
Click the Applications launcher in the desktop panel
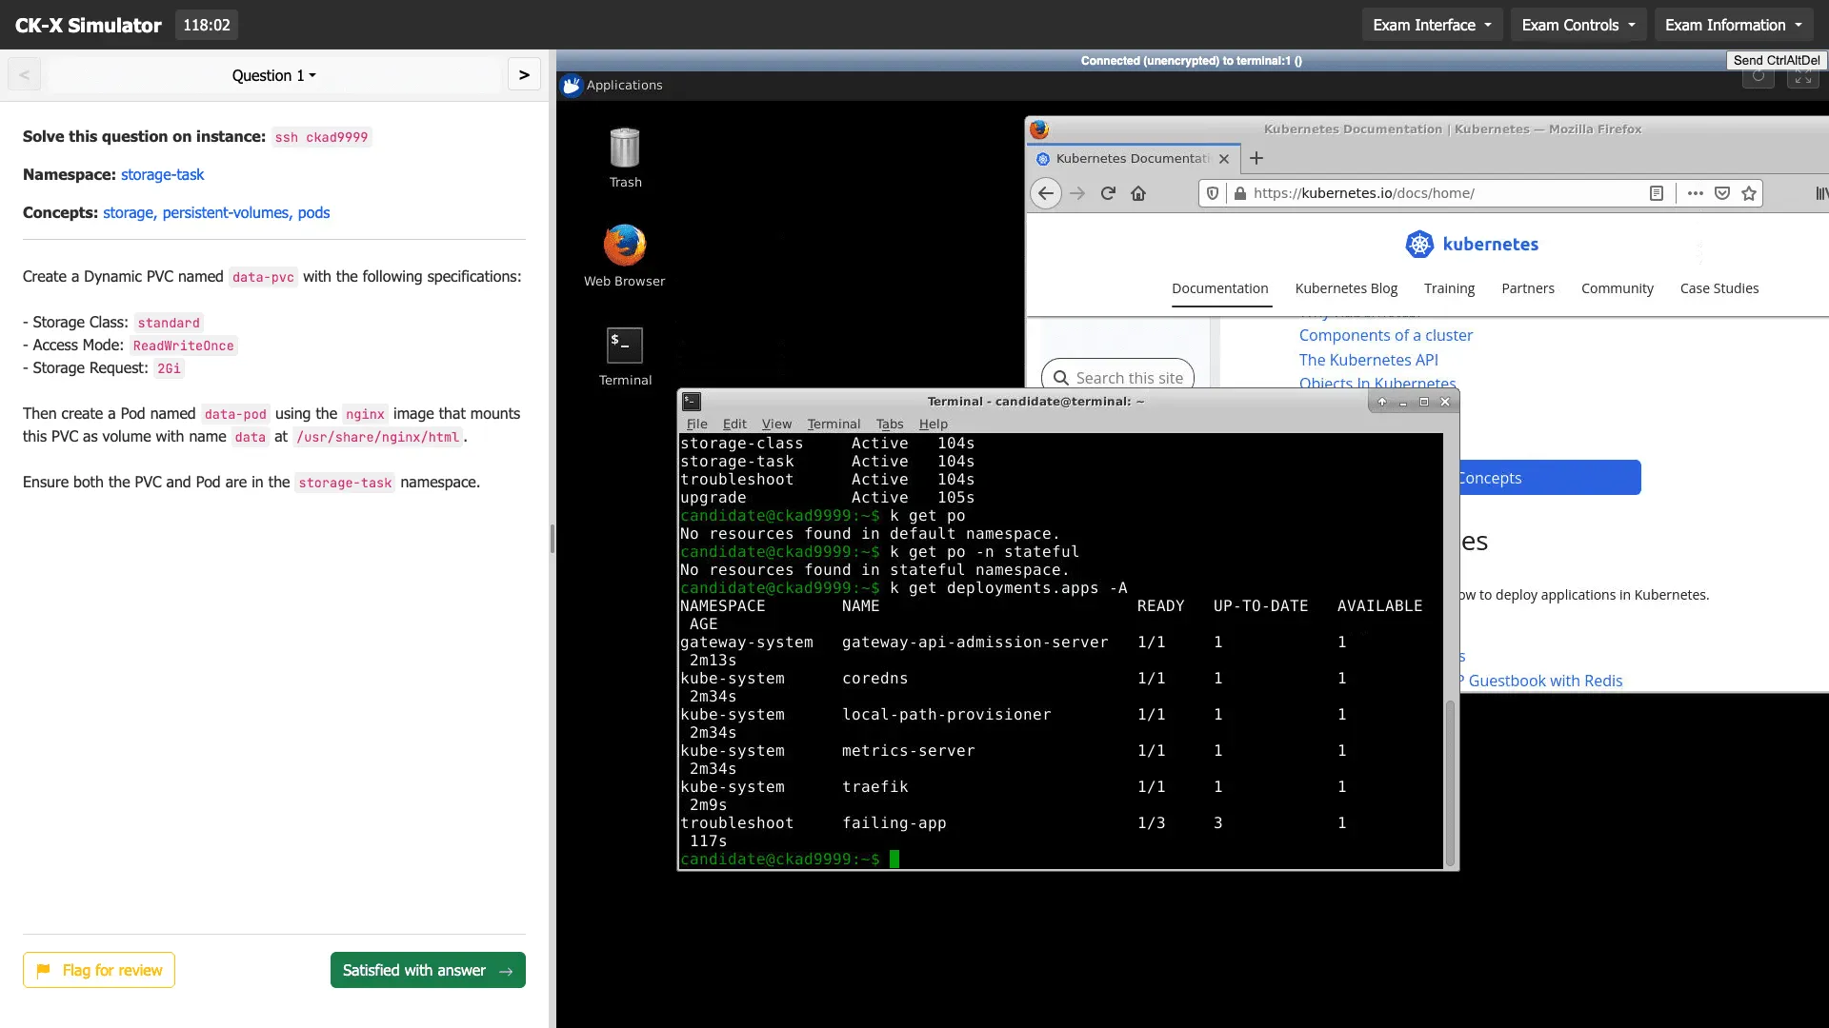tap(612, 85)
